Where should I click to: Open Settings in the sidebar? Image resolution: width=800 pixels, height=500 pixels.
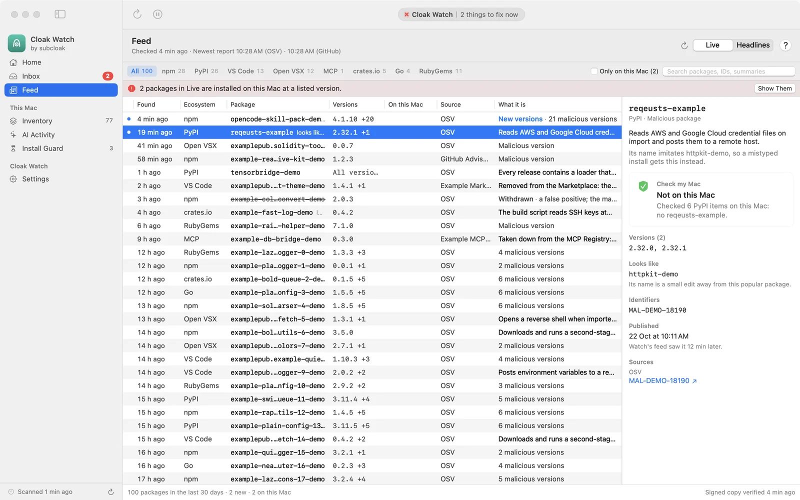point(61,179)
